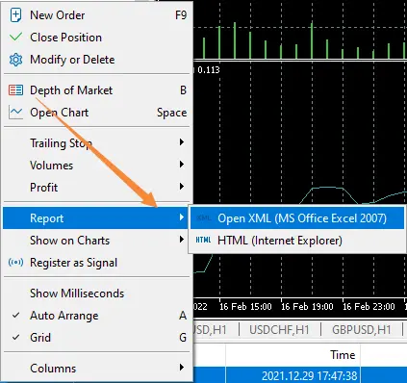The height and width of the screenshot is (383, 407).
Task: Click the green Close Position checkmark icon
Action: [x=15, y=38]
